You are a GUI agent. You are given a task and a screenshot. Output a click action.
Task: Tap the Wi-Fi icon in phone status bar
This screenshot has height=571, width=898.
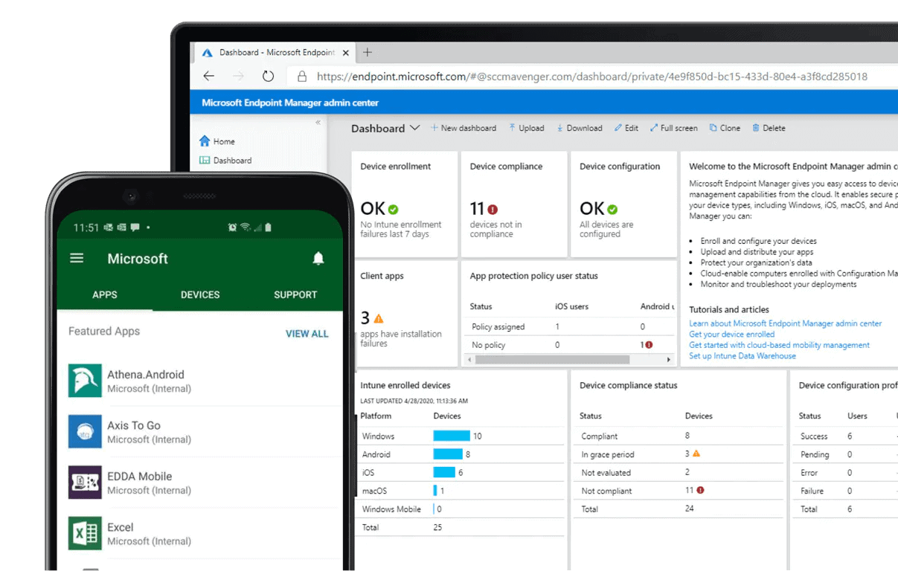[245, 228]
